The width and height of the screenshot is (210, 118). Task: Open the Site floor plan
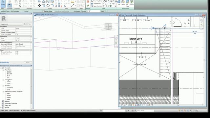8,78
